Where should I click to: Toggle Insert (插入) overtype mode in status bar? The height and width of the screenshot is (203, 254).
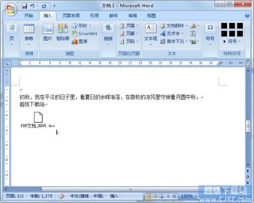[114, 196]
